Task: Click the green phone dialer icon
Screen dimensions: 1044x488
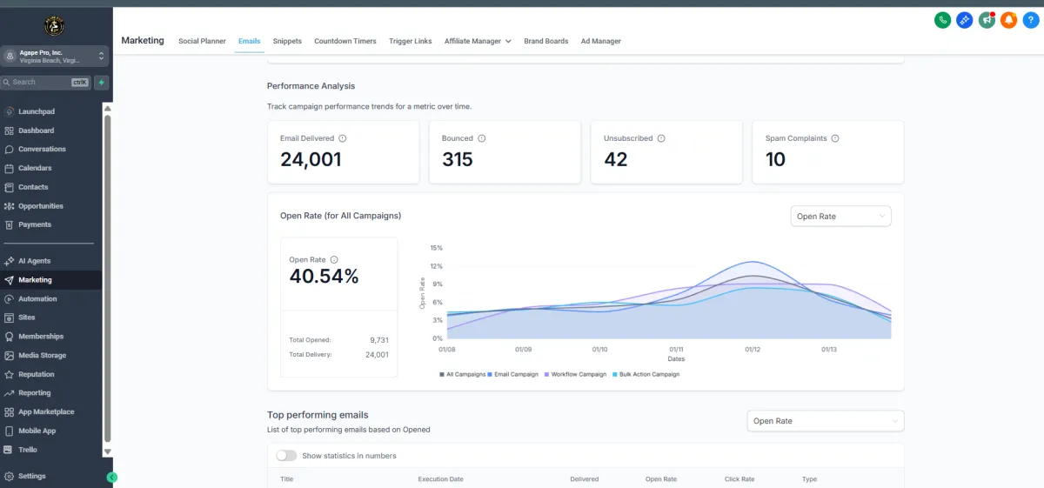Action: [942, 20]
